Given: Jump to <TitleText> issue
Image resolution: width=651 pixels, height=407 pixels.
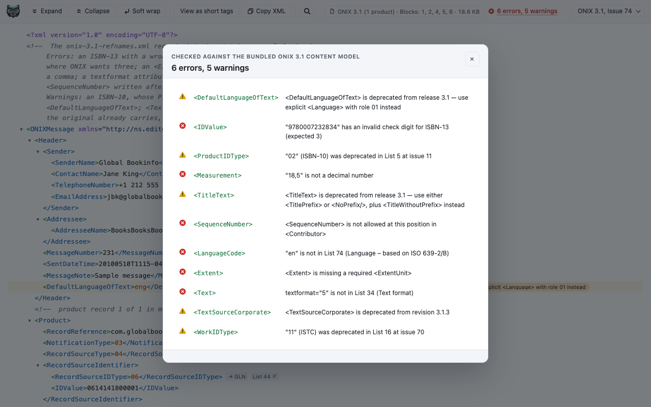Looking at the screenshot, I should [x=214, y=195].
